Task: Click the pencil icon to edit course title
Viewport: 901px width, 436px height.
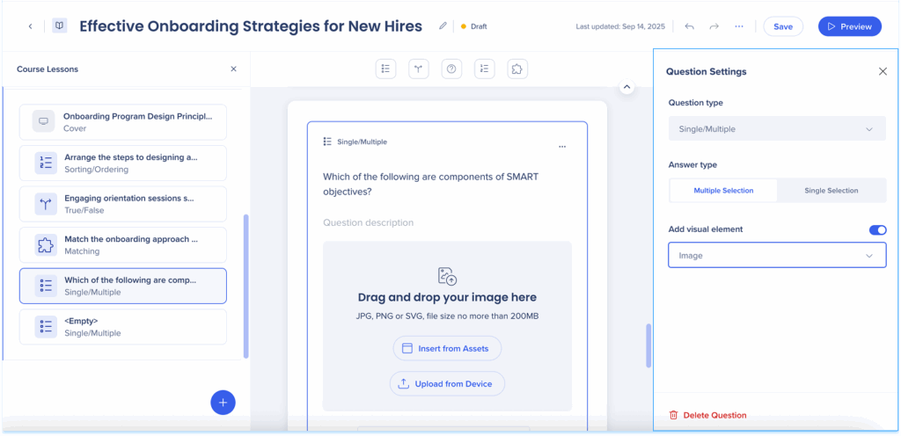Action: tap(443, 26)
